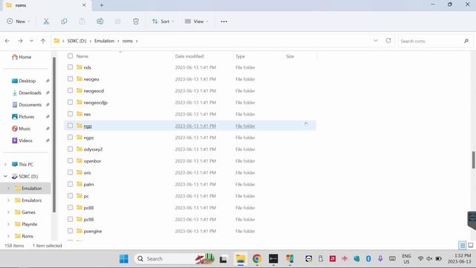Sort by the Type column header
476x268 pixels.
point(240,57)
